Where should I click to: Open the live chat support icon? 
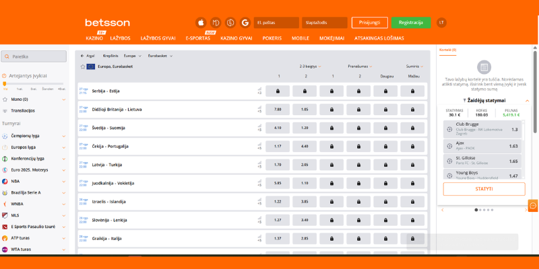[533, 206]
